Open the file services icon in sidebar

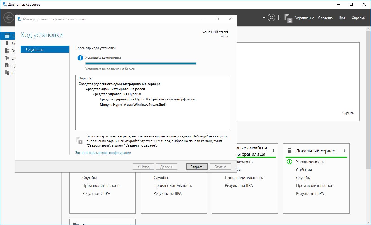(x=7, y=73)
